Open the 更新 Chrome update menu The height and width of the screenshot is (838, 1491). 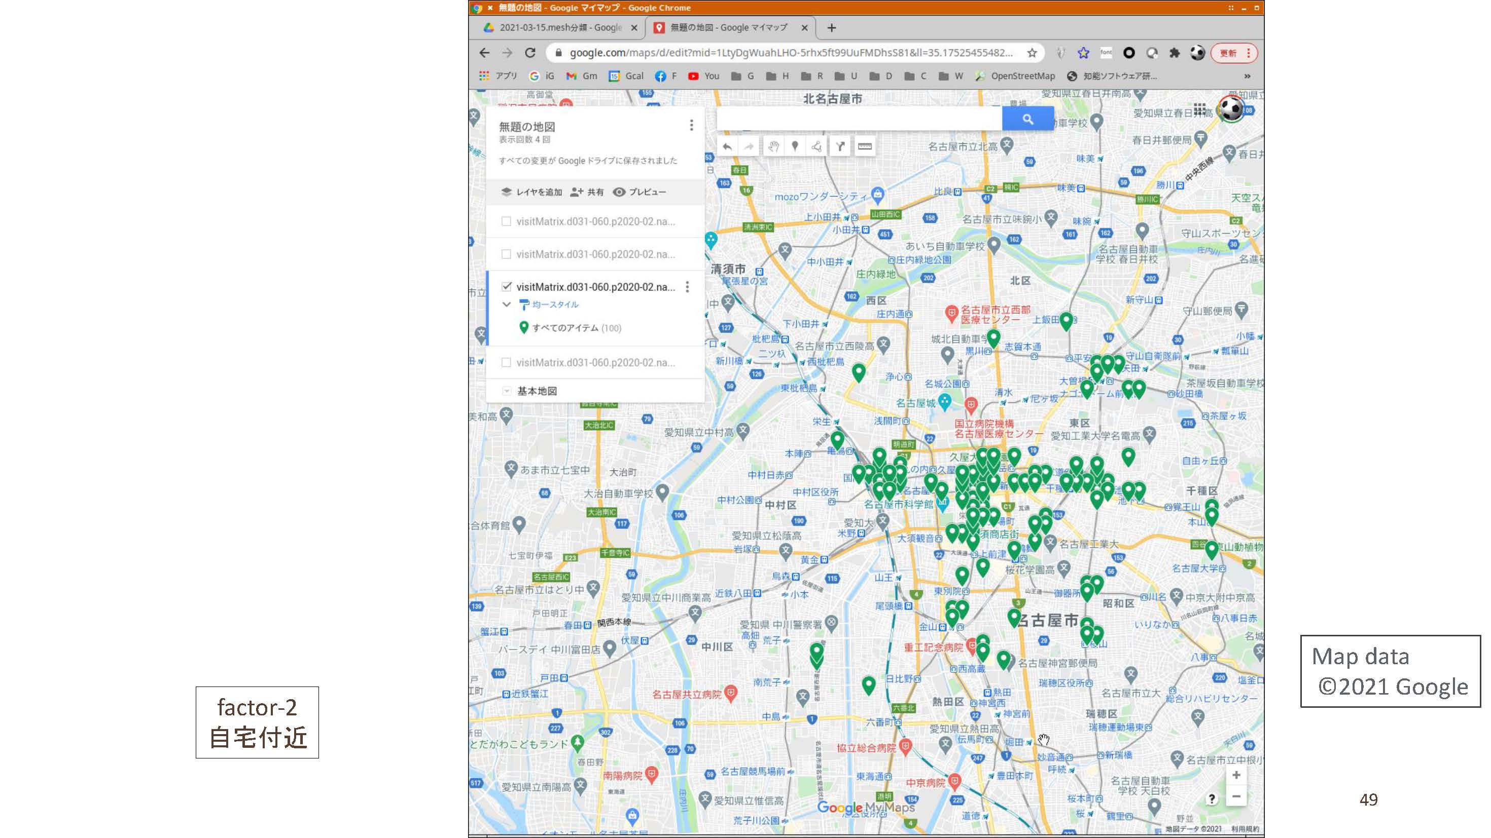[1234, 53]
